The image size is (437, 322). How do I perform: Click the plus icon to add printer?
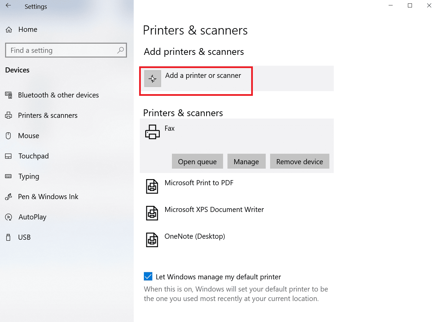pos(153,79)
